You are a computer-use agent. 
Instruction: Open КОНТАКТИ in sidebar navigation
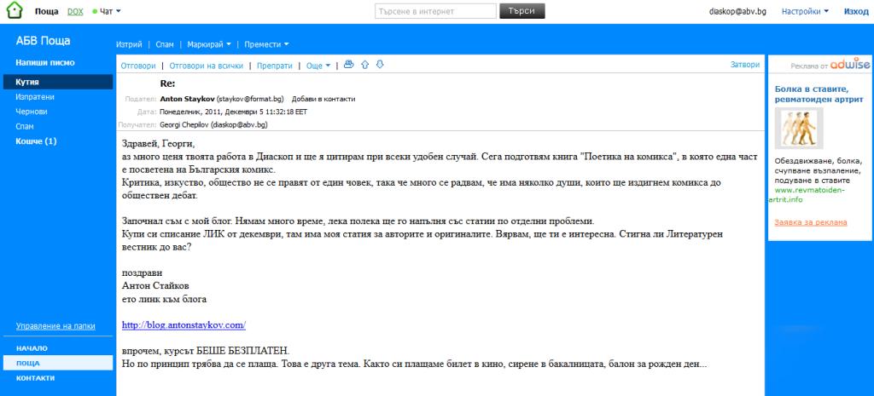(36, 377)
